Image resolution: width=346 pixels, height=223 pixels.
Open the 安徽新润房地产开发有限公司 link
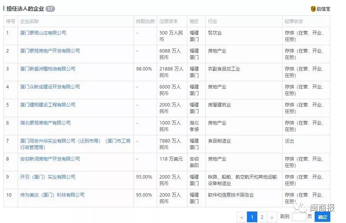tap(48, 159)
